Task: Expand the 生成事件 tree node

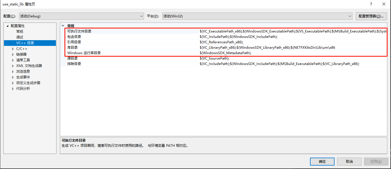Action: [13, 77]
